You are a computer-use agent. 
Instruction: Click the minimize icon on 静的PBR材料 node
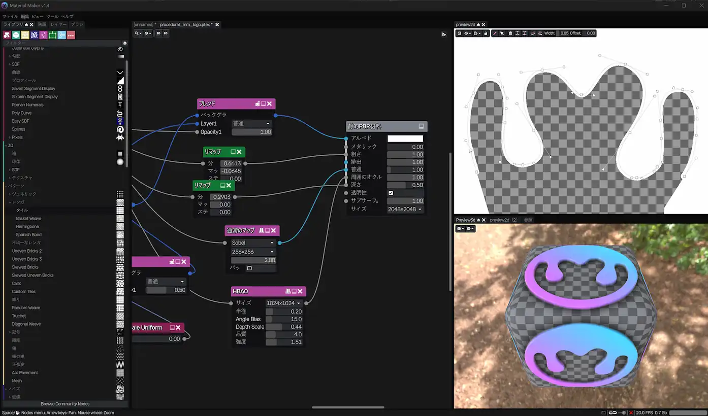pyautogui.click(x=421, y=126)
